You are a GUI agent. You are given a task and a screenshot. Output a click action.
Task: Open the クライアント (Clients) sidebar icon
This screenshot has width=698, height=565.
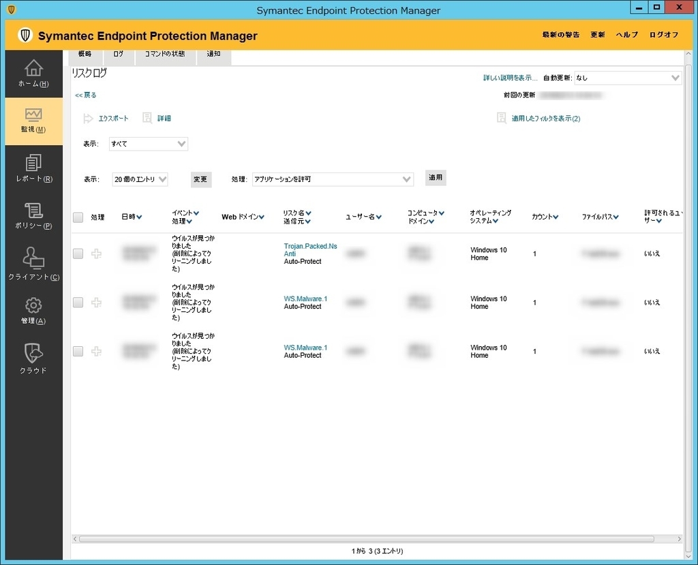(33, 264)
